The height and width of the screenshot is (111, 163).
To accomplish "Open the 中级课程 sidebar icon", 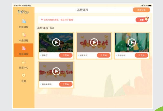I will tap(24, 35).
